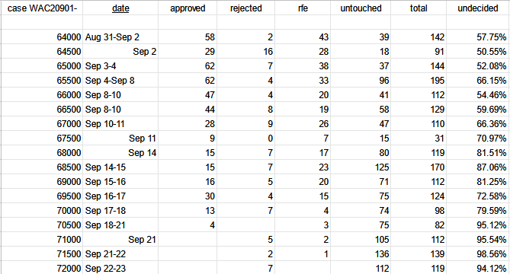
Task: Click the 57.75% undecided cell
Action: pos(478,37)
